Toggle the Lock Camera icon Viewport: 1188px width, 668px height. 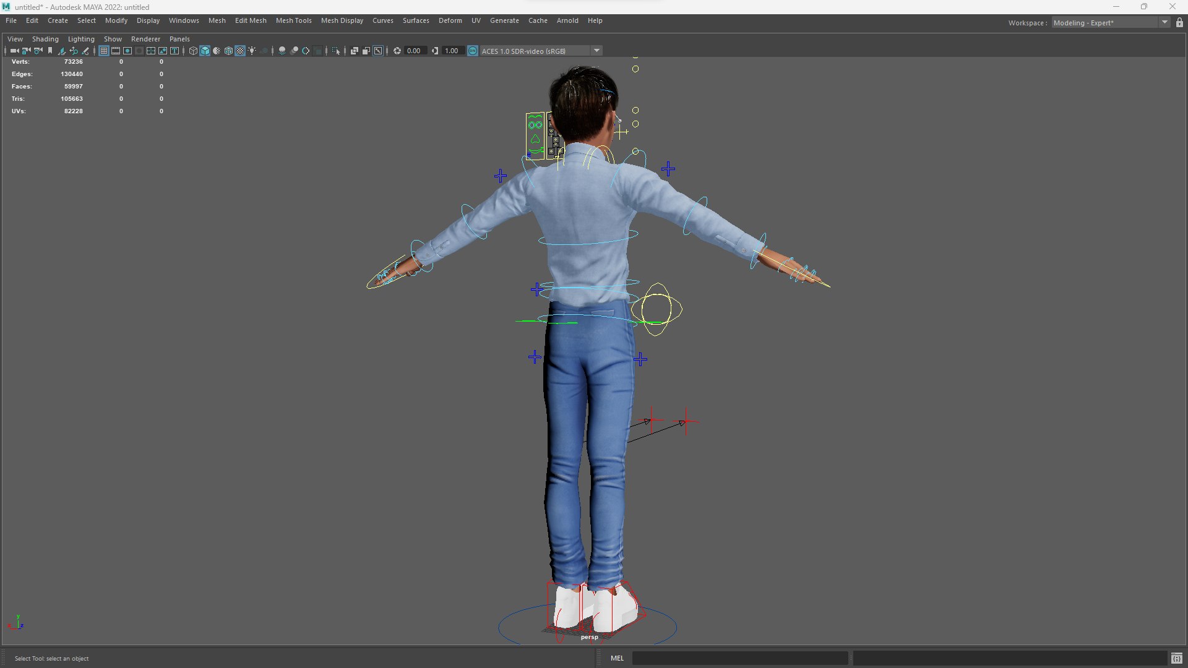[26, 51]
